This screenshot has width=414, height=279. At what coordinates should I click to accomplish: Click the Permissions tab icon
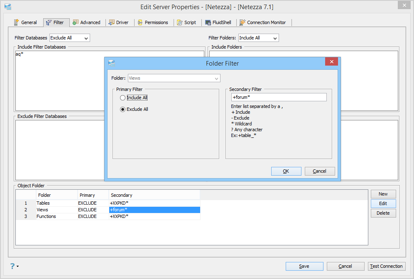[140, 22]
